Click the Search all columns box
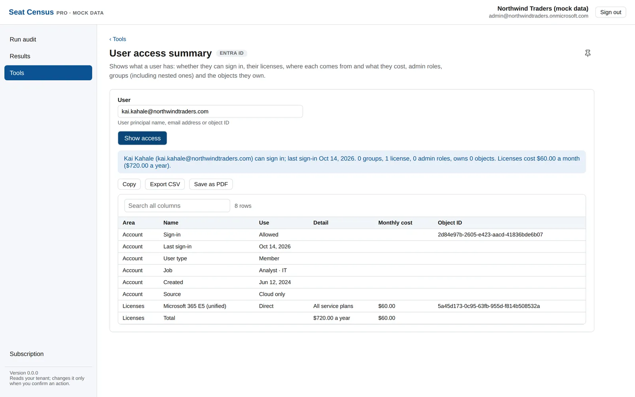Image resolution: width=635 pixels, height=397 pixels. coord(177,206)
